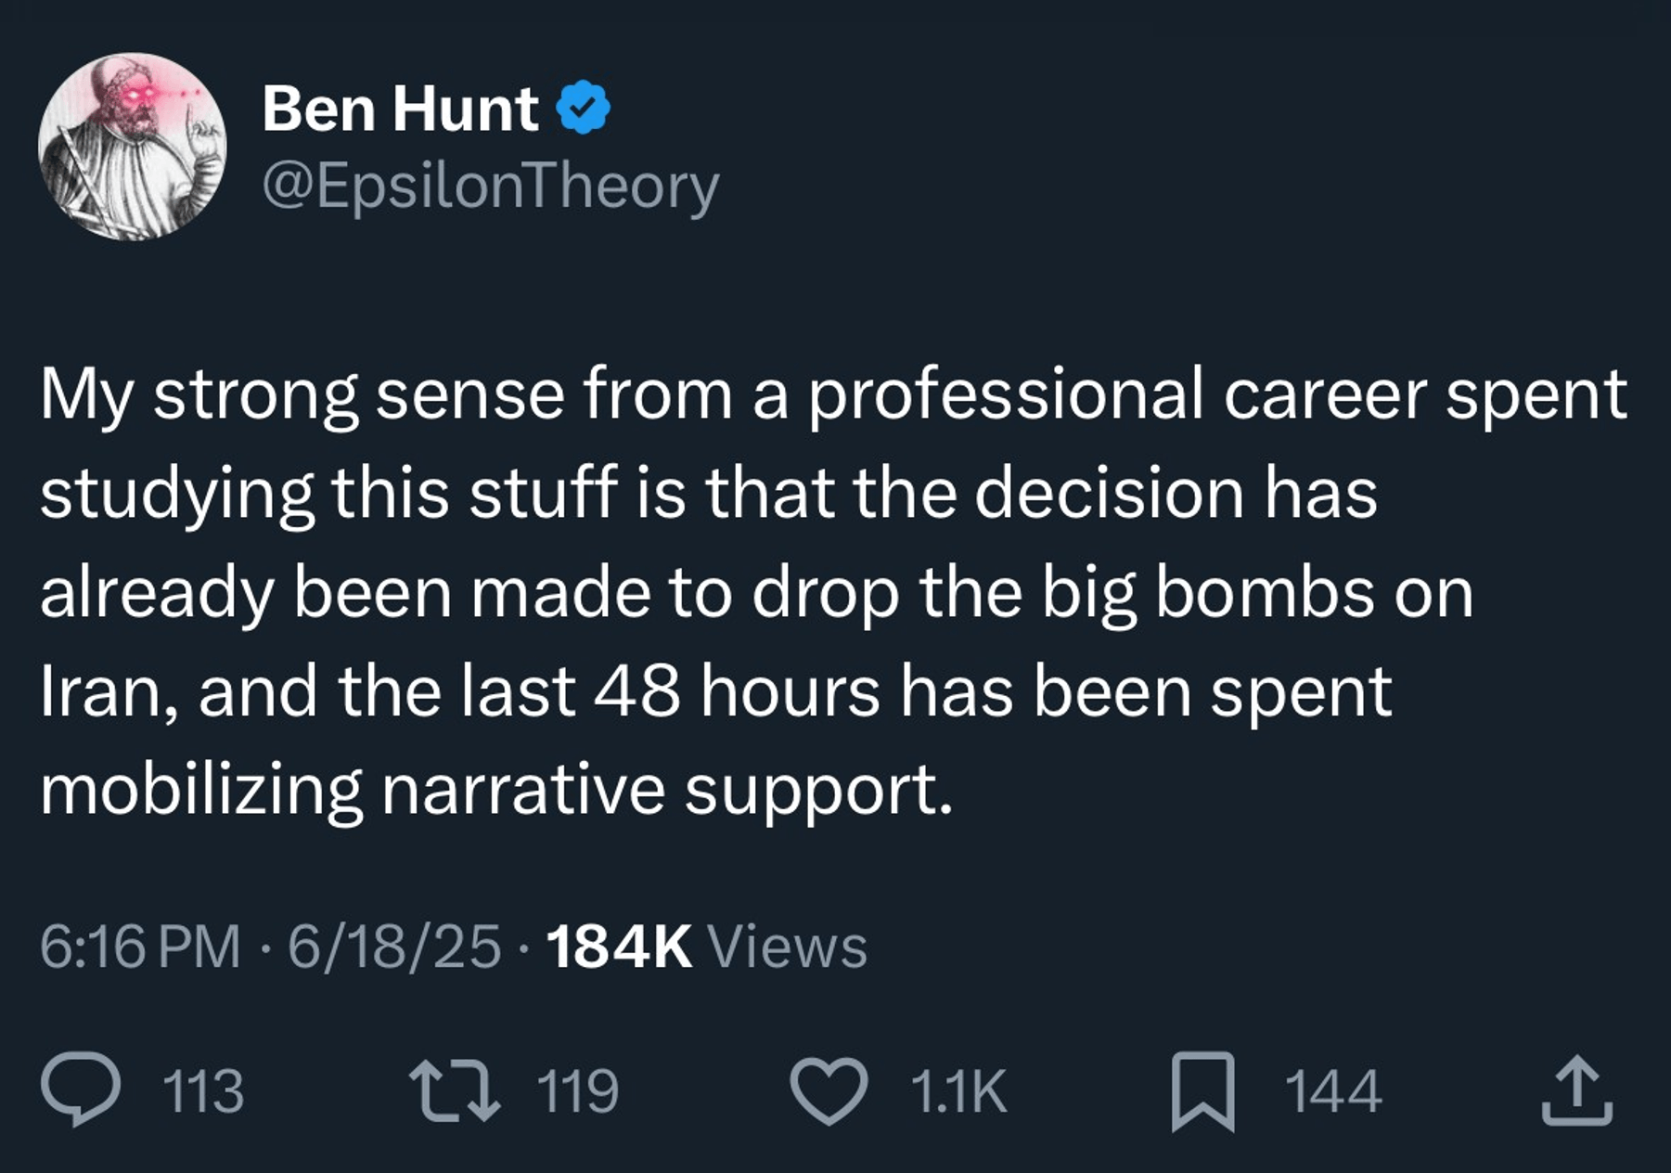Click the display name Ben Hunt

point(400,109)
